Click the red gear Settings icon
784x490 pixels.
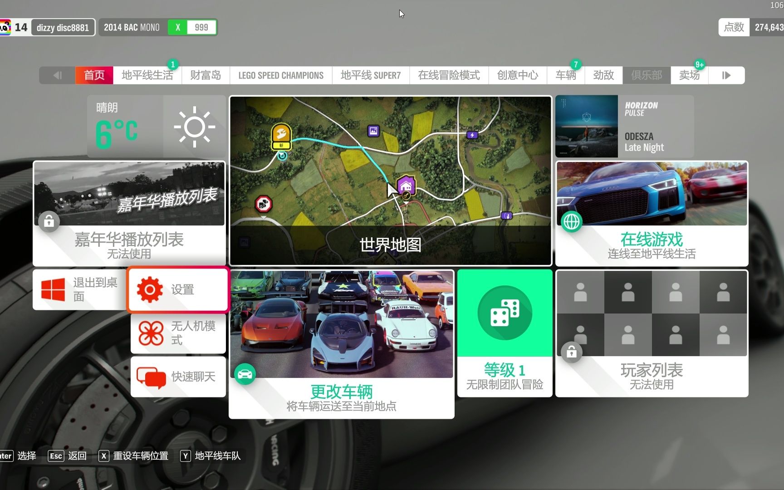(x=150, y=289)
